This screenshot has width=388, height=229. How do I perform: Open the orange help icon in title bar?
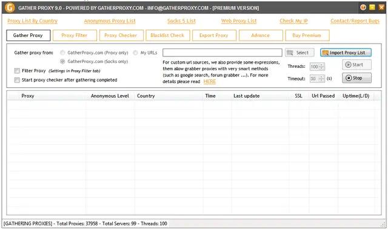pos(363,7)
